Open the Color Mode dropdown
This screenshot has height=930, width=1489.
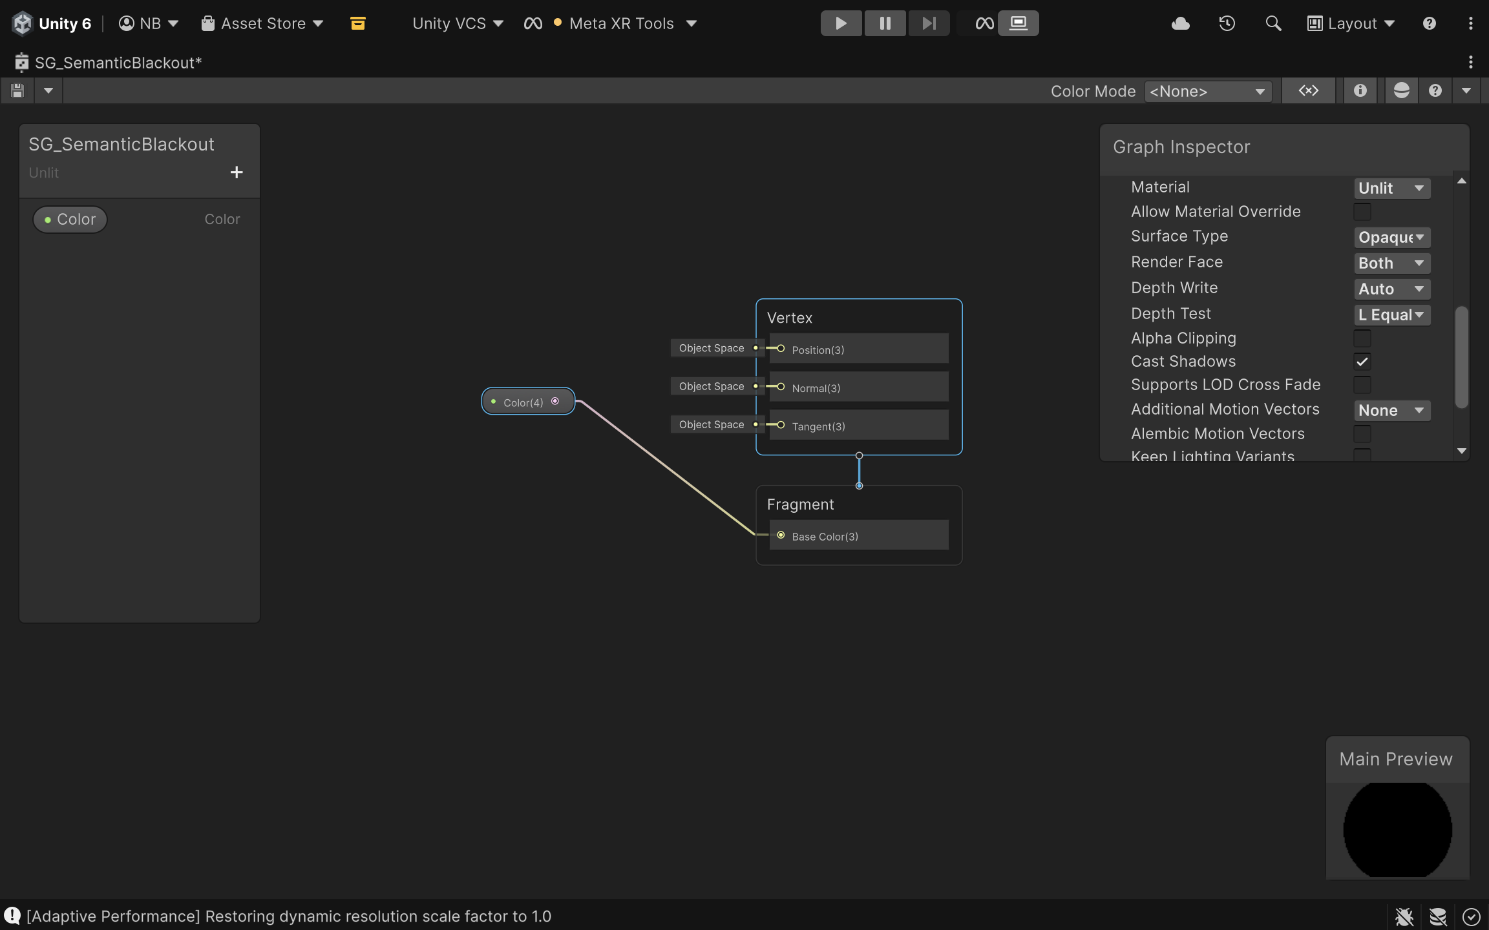1207,91
